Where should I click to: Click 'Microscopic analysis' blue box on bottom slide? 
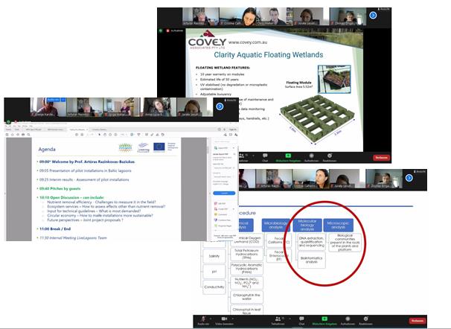click(x=338, y=226)
